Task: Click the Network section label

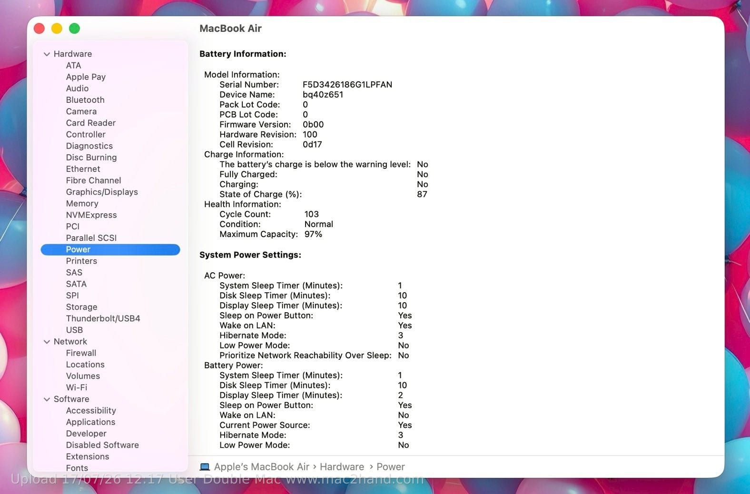Action: coord(70,341)
